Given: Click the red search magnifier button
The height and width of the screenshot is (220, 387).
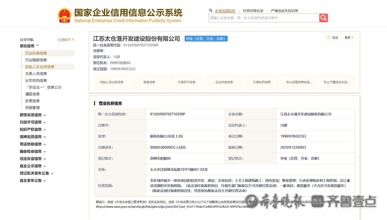Looking at the screenshot, I should (x=323, y=18).
